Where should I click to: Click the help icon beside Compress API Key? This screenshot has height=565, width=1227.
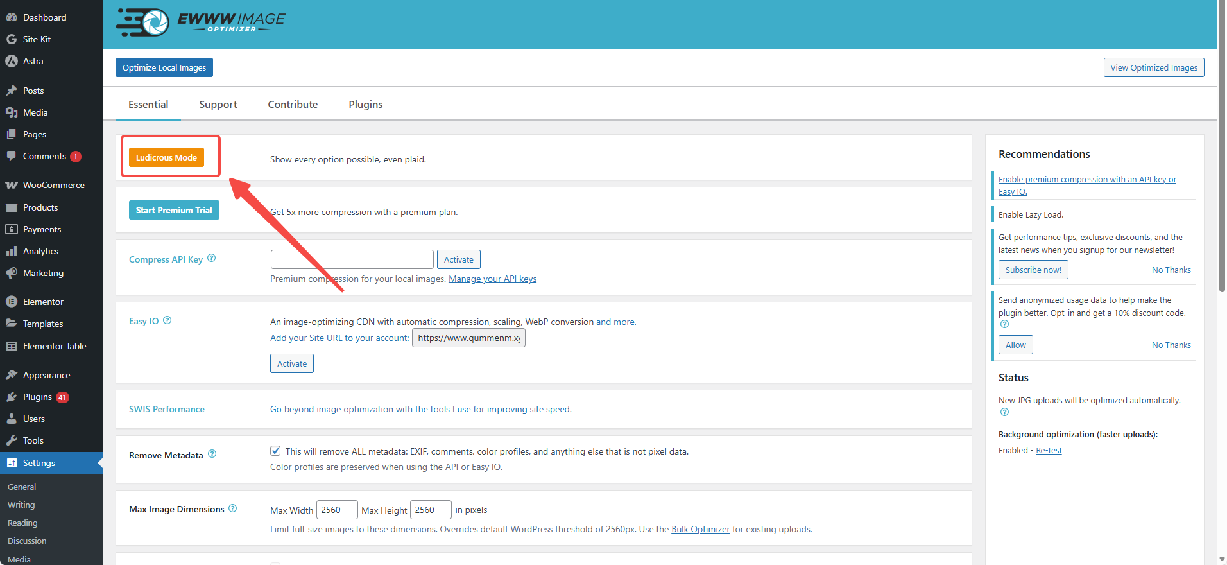coord(212,258)
